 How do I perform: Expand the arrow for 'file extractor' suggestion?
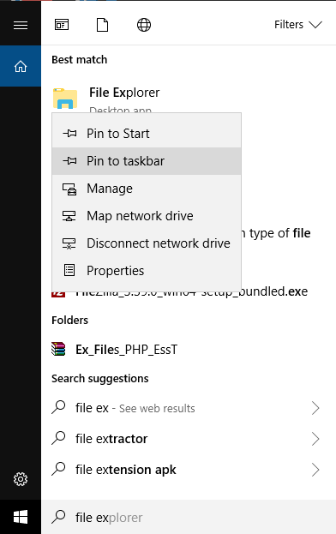315,439
